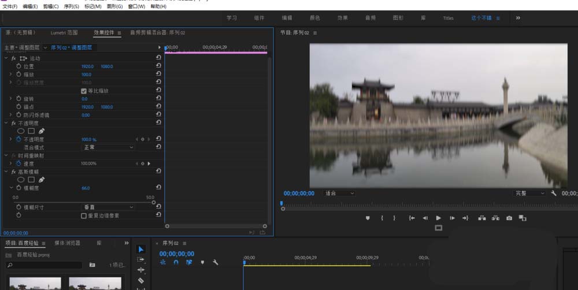Image resolution: width=578 pixels, height=290 pixels.
Task: Enable the 重复边缘像素 checkbox
Action: click(x=84, y=215)
